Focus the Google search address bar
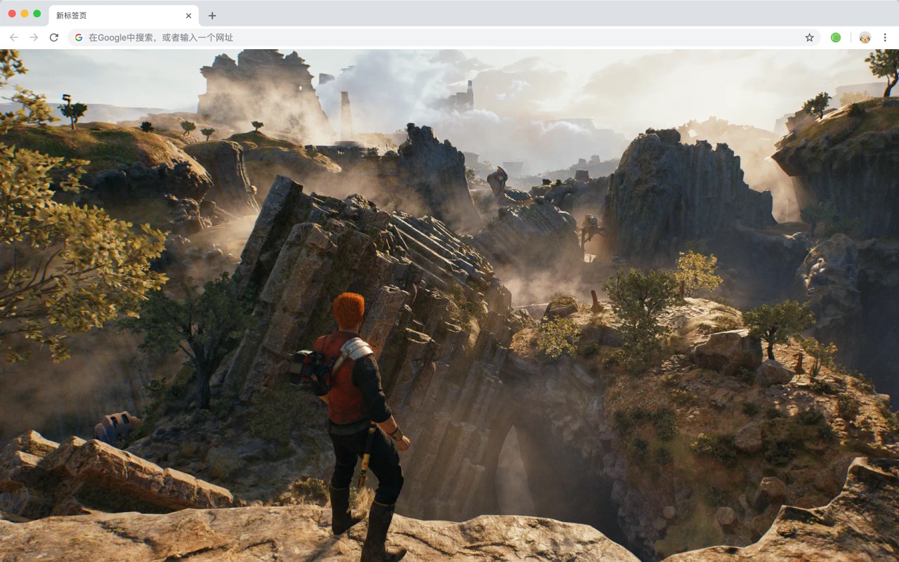 coord(444,37)
